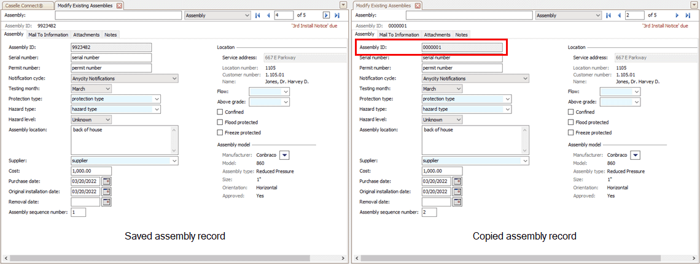This screenshot has height=264, width=700.
Task: Click previous record arrow in copied assembly window
Action: coord(618,15)
